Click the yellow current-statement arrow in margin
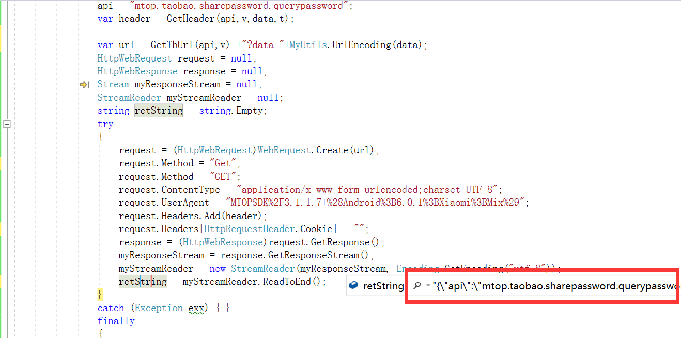The height and width of the screenshot is (338, 681). pos(83,84)
